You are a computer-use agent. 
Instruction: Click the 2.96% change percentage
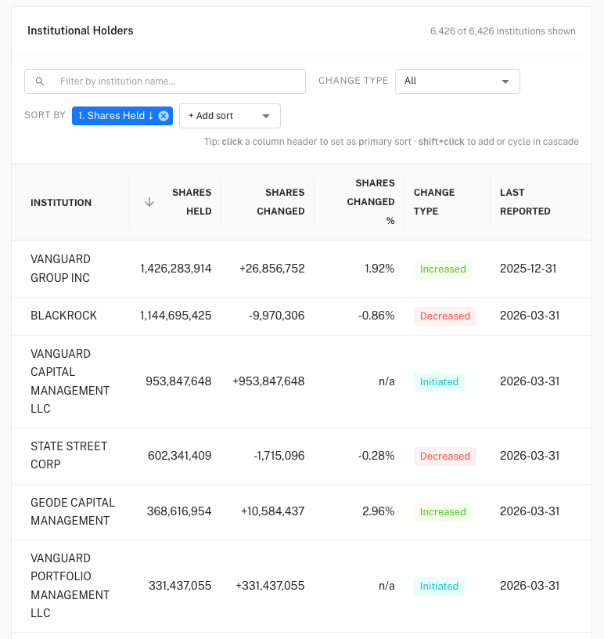click(x=379, y=511)
